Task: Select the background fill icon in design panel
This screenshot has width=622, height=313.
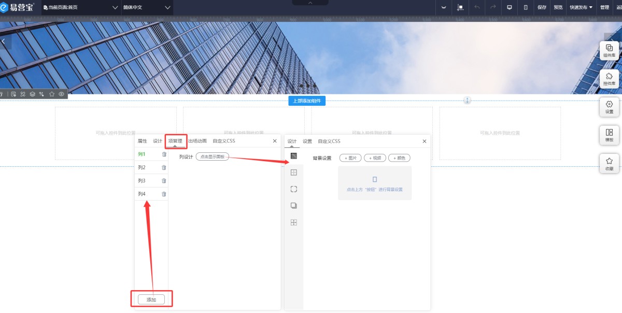Action: [x=294, y=155]
